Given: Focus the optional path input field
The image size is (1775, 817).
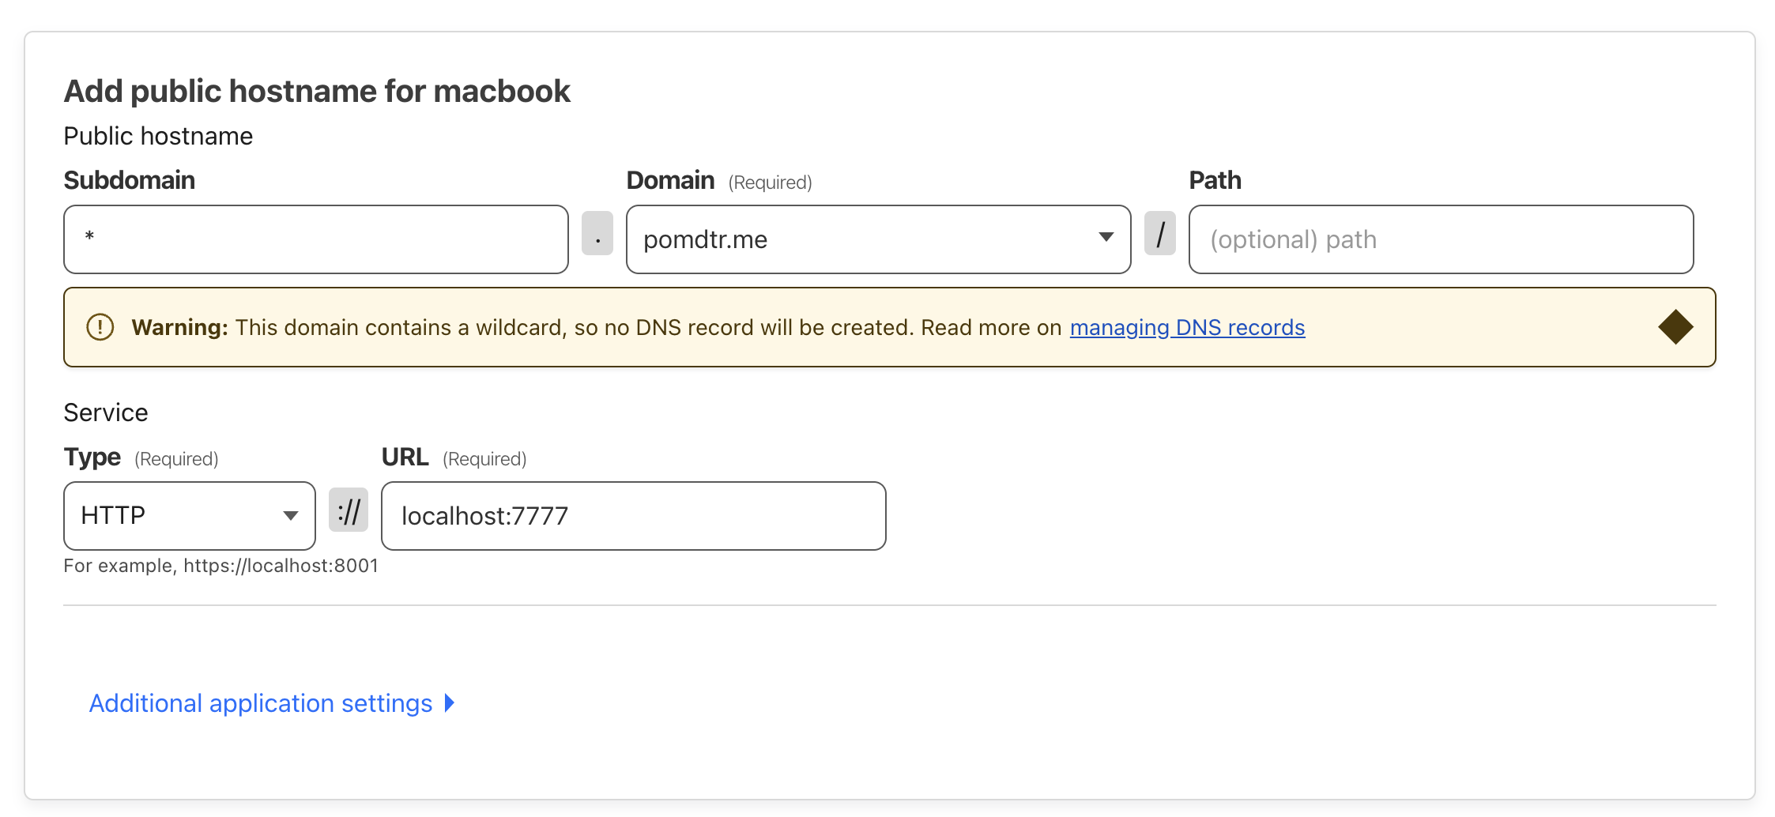Looking at the screenshot, I should (1441, 239).
